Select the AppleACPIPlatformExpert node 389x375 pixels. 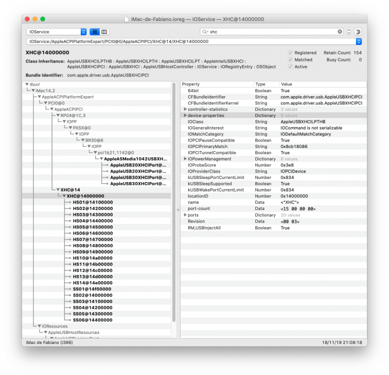coord(68,97)
